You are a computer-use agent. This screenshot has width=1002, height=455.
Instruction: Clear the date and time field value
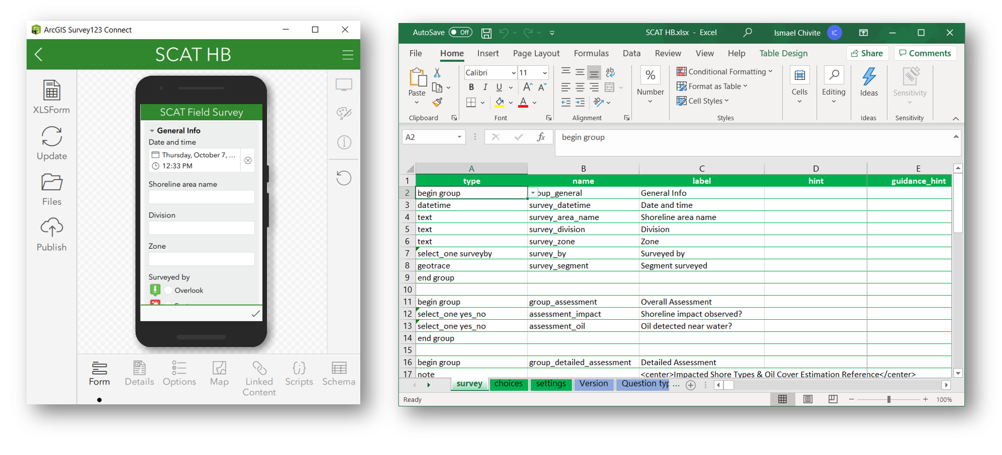point(248,160)
